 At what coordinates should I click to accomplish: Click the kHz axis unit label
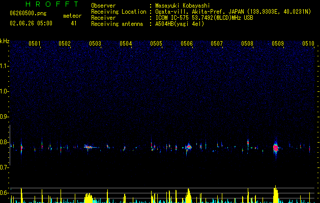pyautogui.click(x=5, y=41)
